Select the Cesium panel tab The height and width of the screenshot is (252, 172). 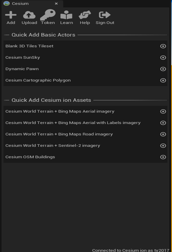click(20, 4)
